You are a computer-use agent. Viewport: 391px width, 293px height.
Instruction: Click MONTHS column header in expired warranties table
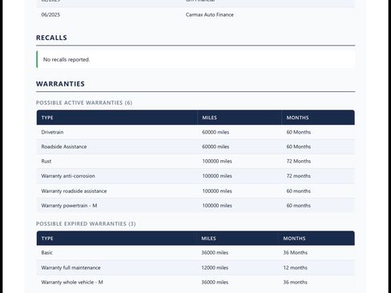294,239
